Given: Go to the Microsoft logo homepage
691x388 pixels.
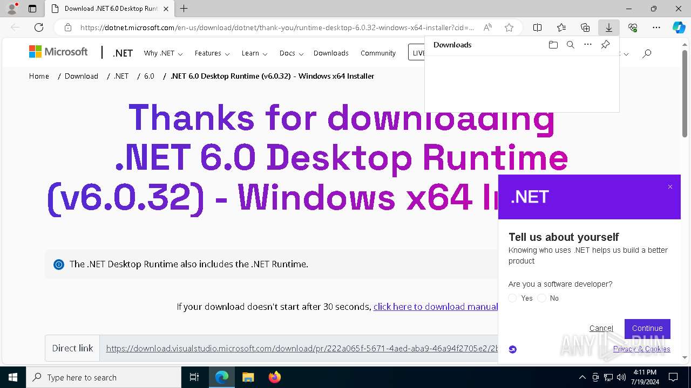Looking at the screenshot, I should 58,52.
